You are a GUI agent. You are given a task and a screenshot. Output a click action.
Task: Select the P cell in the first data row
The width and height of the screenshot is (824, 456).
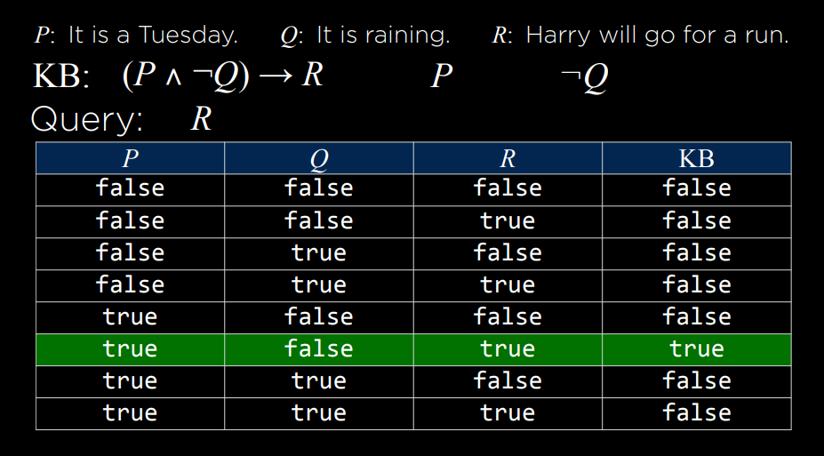point(130,188)
